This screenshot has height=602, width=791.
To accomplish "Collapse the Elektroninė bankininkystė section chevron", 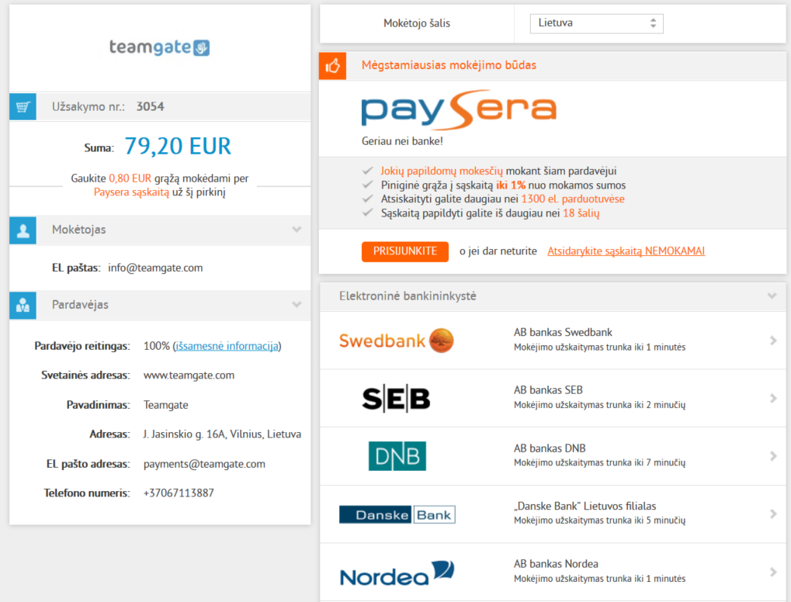I will point(772,296).
